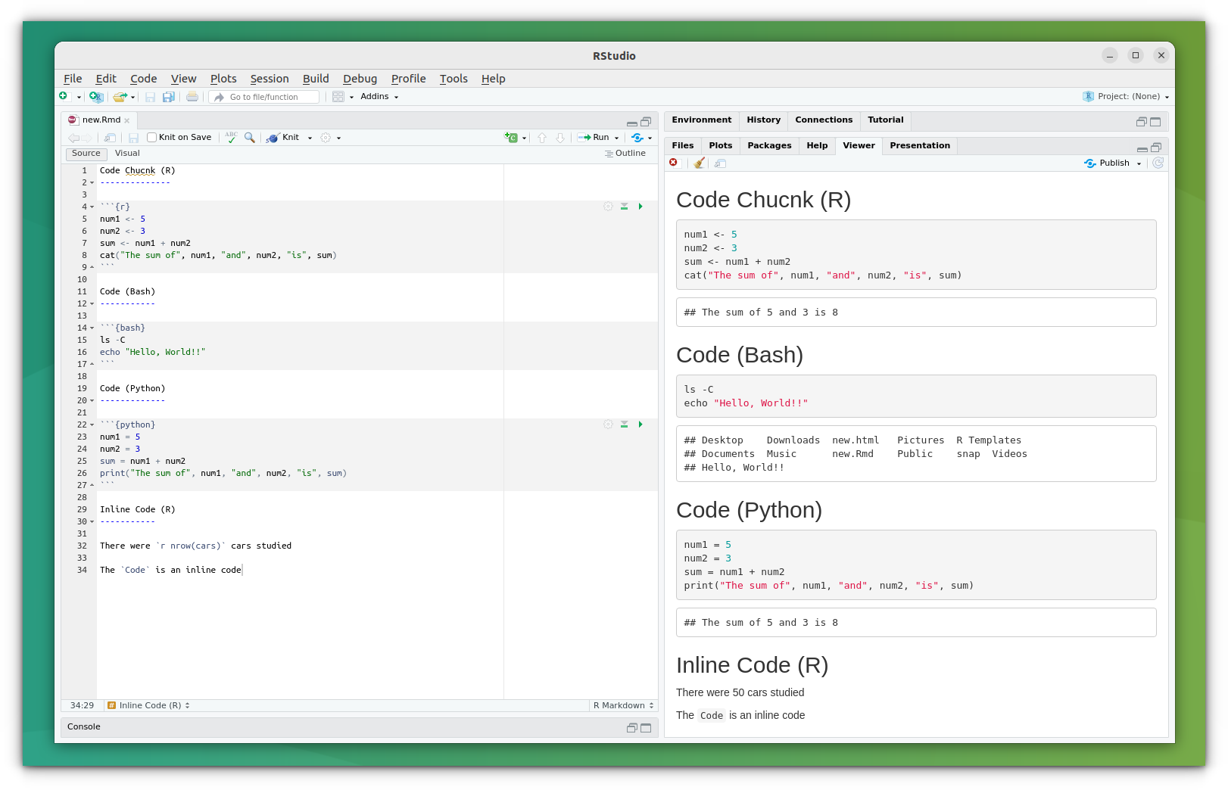Open the Inline Code (R) jump-to selector
Viewport: 1228px width, 790px height.
coord(148,705)
